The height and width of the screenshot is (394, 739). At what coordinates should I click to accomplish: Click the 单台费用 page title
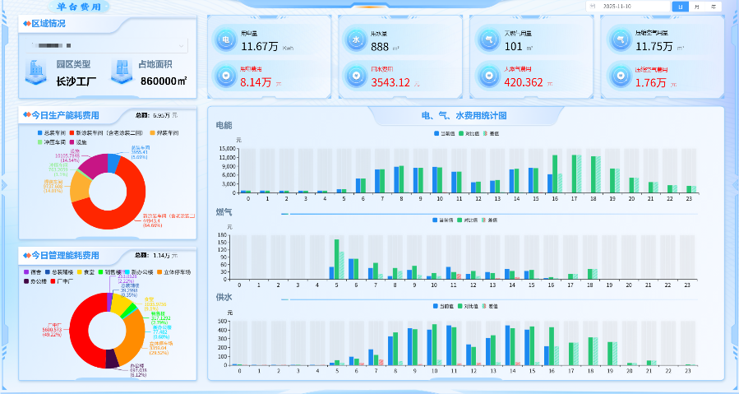pyautogui.click(x=80, y=6)
